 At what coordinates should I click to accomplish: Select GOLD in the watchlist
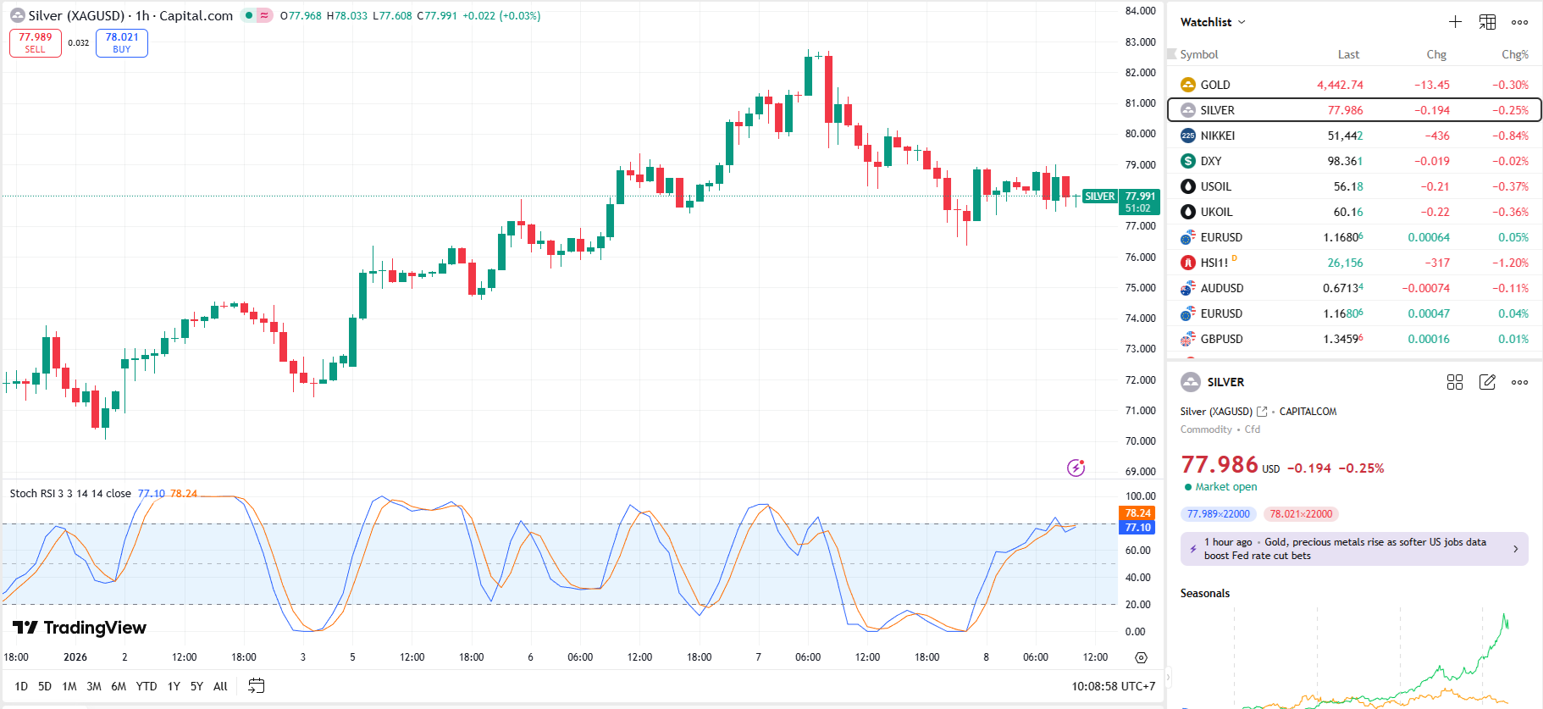(1215, 85)
